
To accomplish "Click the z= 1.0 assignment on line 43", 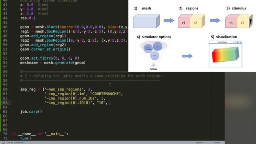I will (x=27, y=14).
